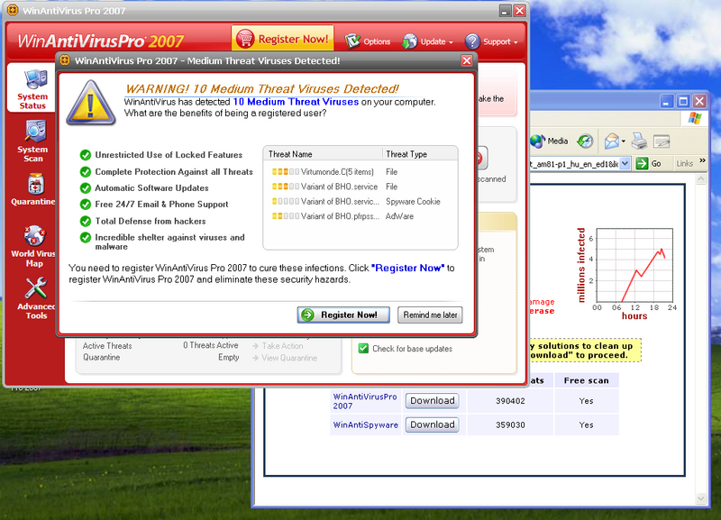Click the Media button in browser toolbar
The height and width of the screenshot is (520, 721).
(x=549, y=141)
